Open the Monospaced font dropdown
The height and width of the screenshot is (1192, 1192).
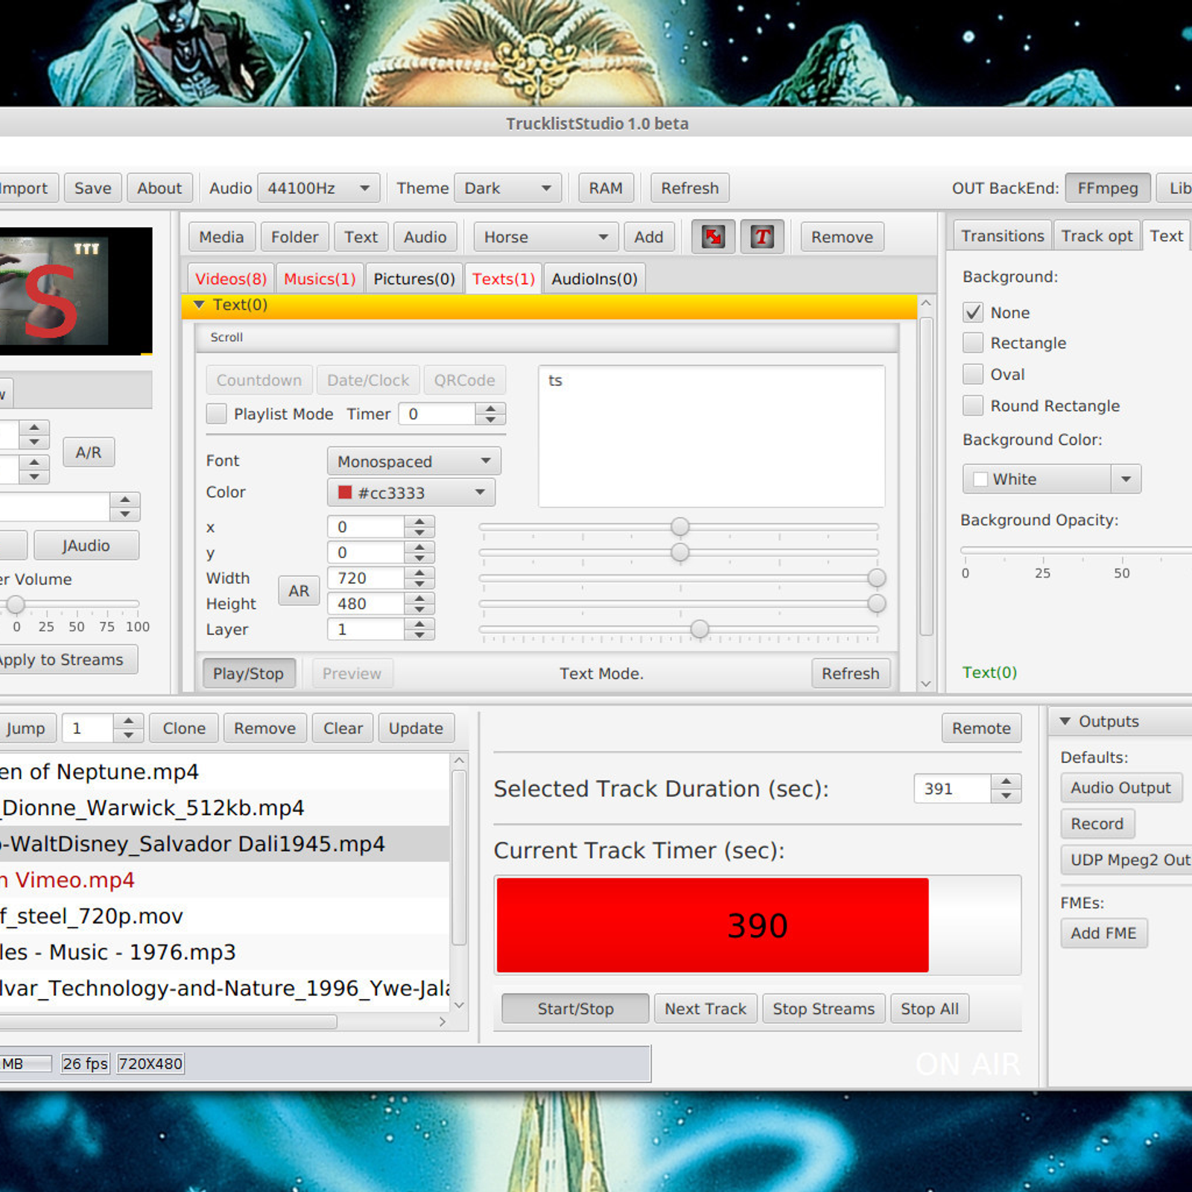[414, 461]
